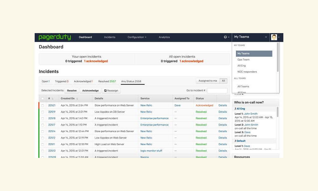Switch to the Resolved 2557 tab

pos(107,81)
